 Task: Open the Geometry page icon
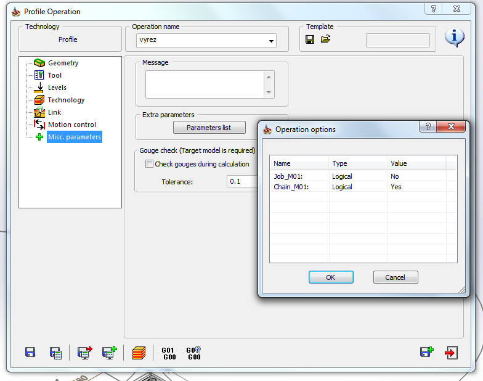(x=39, y=63)
